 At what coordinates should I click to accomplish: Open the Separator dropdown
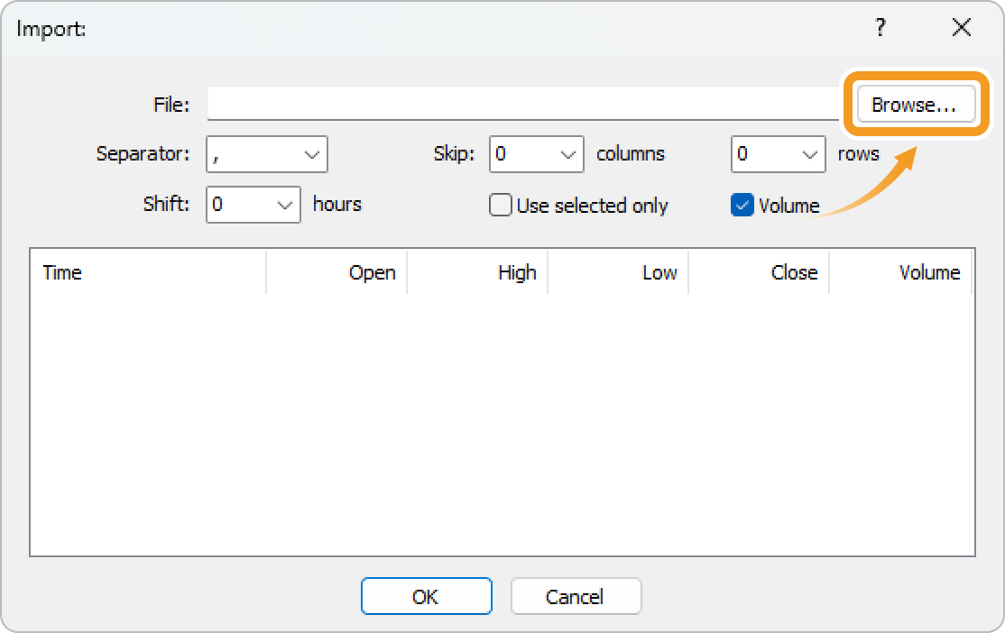(267, 154)
